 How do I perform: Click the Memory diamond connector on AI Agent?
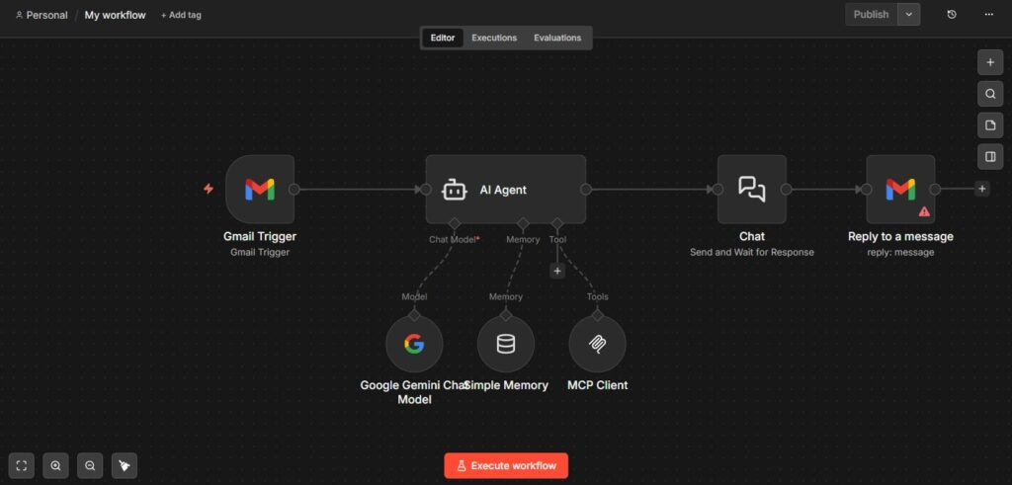pyautogui.click(x=524, y=224)
